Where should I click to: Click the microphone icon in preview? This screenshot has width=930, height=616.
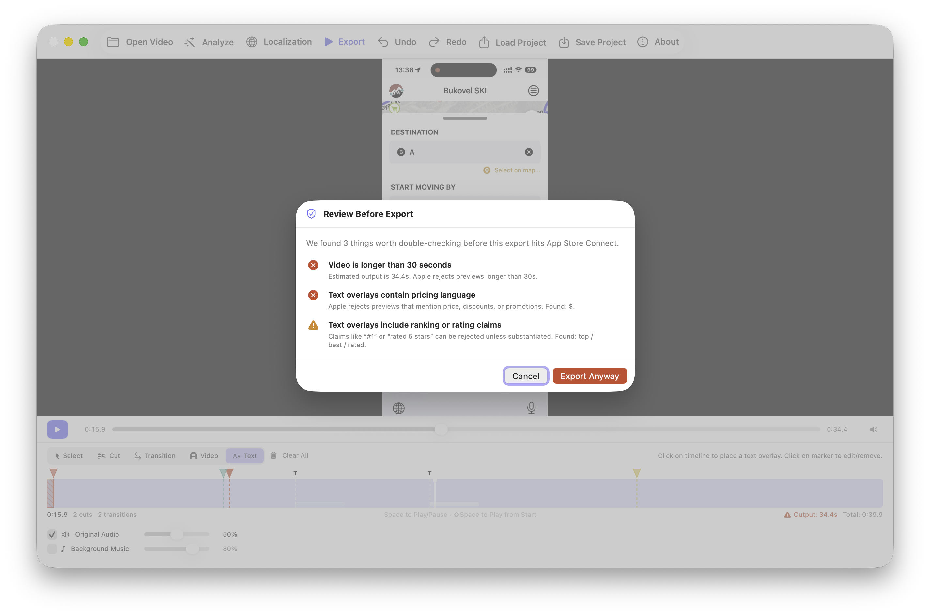coord(531,408)
